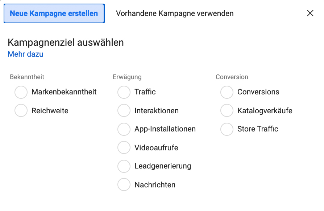Screen dimensions: 324x211
Task: Select the Nachrichten radio button
Action: coord(124,184)
